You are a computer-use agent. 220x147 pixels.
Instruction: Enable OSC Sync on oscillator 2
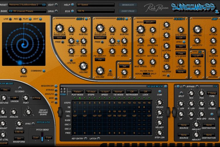click(x=110, y=70)
